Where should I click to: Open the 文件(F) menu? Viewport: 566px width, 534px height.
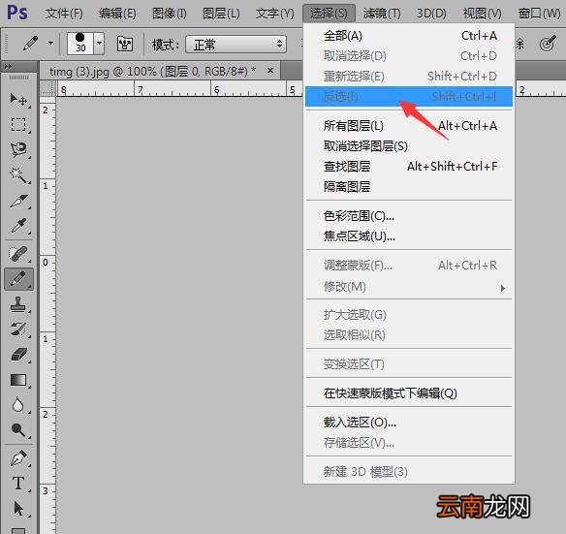(64, 14)
